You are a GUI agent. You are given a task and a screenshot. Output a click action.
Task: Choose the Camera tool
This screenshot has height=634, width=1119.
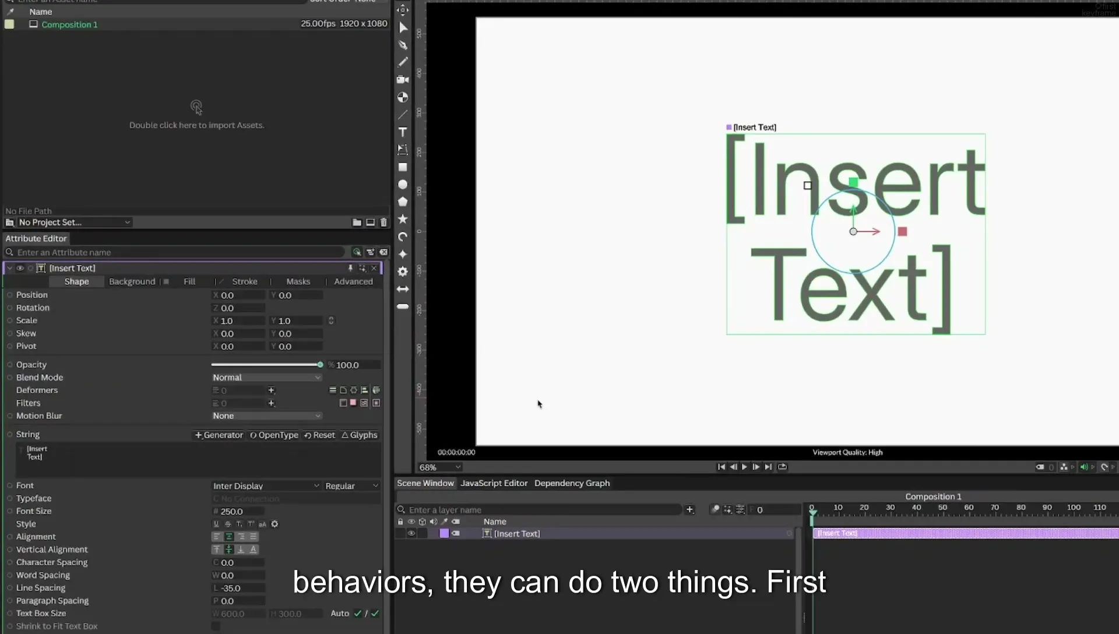coord(403,79)
